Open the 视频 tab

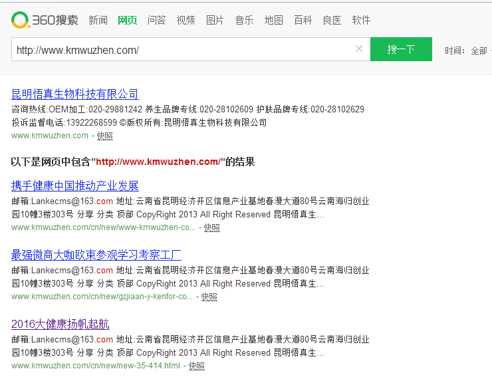click(185, 21)
